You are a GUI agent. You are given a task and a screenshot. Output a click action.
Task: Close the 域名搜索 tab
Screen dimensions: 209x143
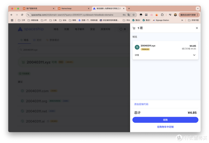pos(124,8)
